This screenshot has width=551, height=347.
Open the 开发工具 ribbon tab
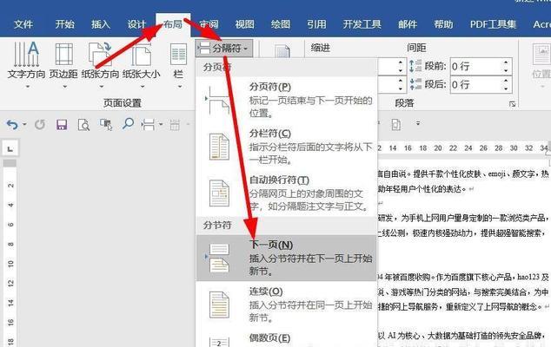click(x=362, y=24)
